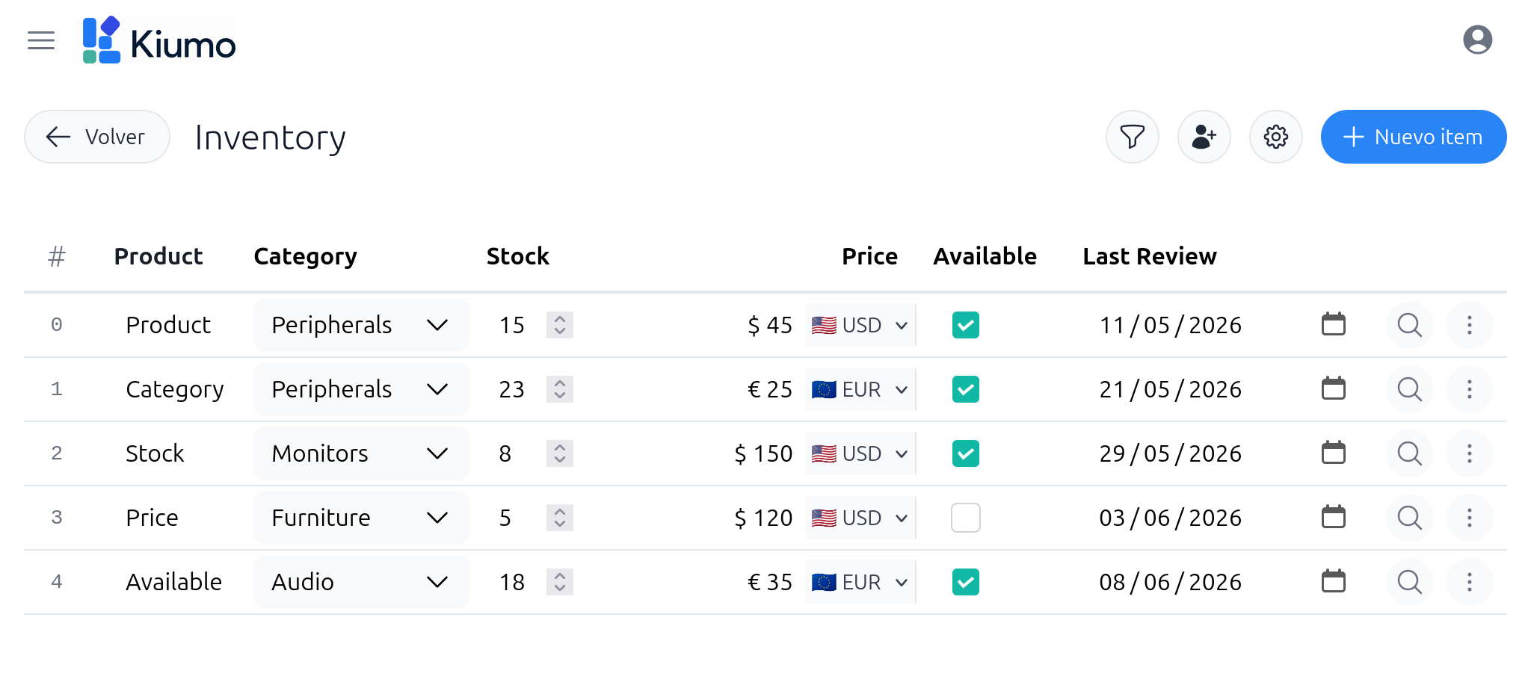Open calendar picker for 21/05/2026 row
1531x700 pixels.
[x=1333, y=388]
